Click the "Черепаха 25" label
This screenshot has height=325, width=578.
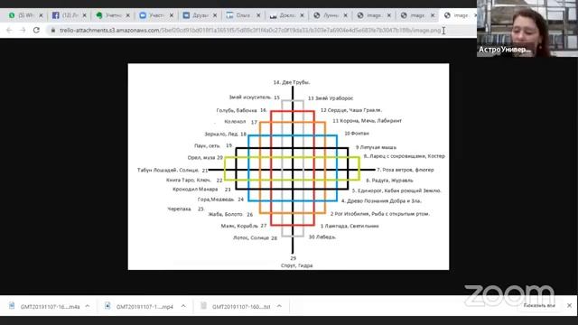tap(185, 209)
